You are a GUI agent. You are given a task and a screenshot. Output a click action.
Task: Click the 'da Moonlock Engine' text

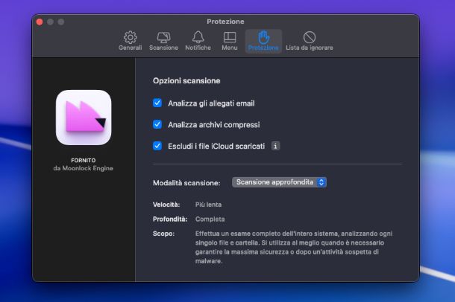coord(84,168)
